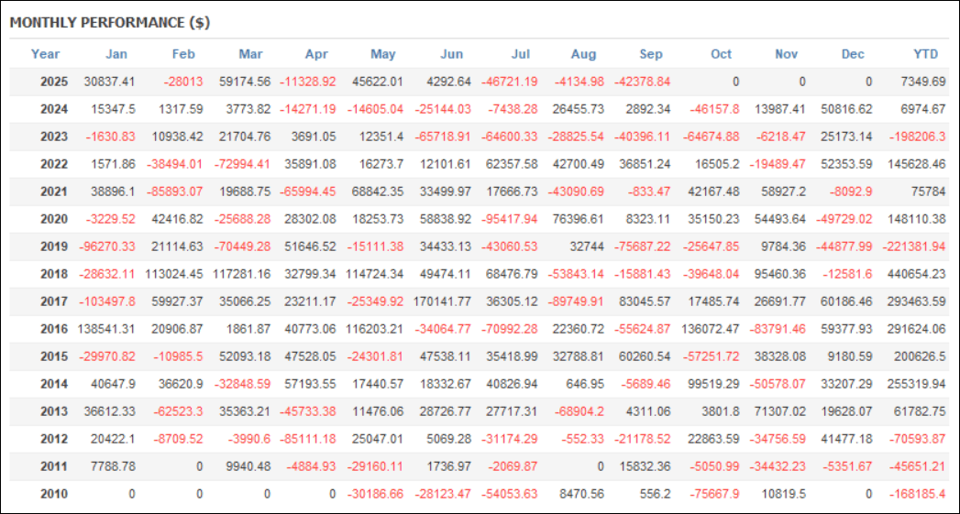Click the 2018 year row label
Image resolution: width=960 pixels, height=514 pixels.
tap(55, 274)
